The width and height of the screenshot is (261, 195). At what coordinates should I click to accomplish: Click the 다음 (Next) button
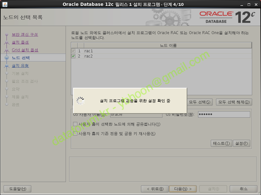click(183, 189)
